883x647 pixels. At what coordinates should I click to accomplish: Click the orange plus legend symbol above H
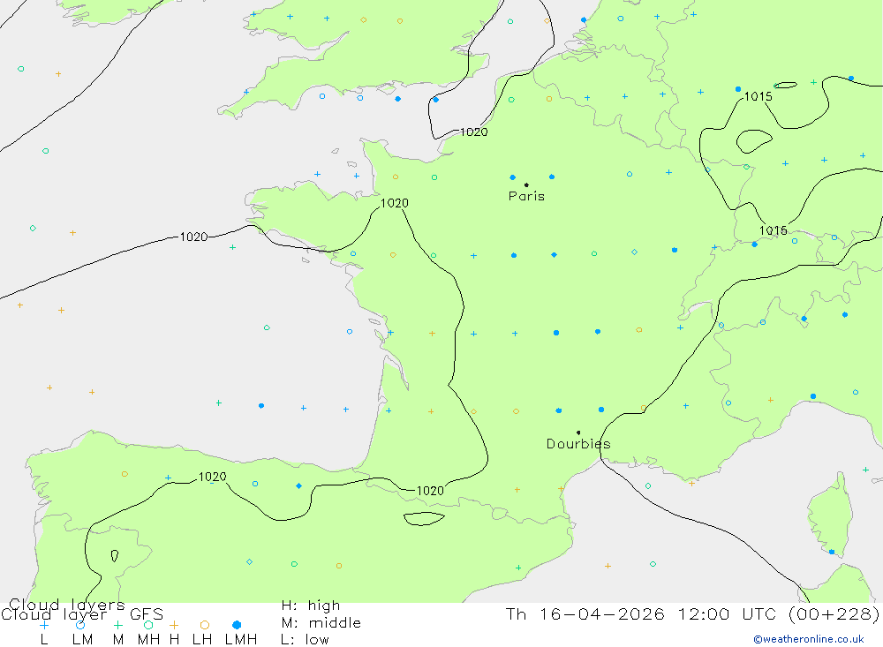point(174,625)
